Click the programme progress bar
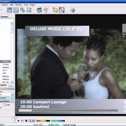126x126 pixels. pos(68,111)
